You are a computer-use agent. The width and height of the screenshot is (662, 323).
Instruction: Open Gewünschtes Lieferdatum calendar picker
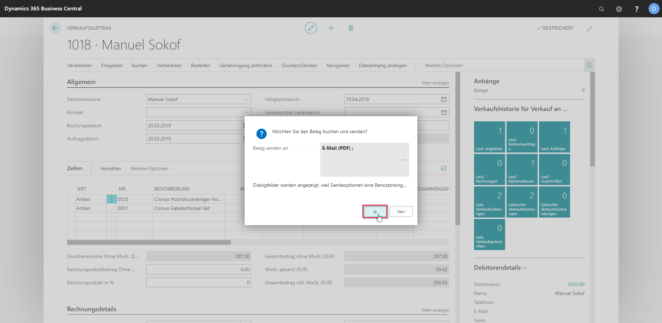click(x=444, y=112)
